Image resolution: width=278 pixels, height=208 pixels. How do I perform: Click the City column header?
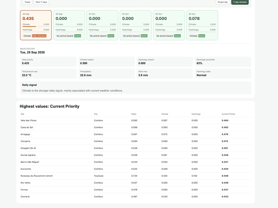coord(96,114)
